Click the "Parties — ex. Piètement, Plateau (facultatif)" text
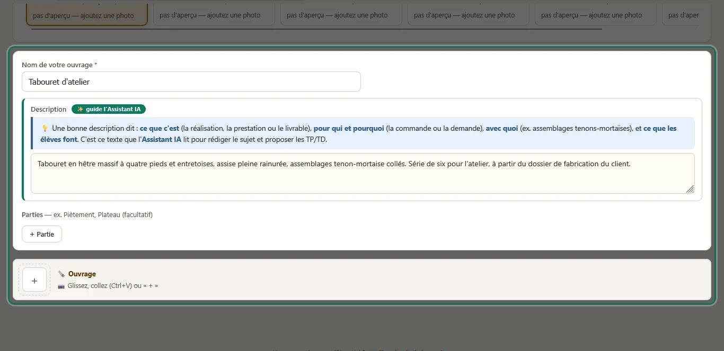Screen dimensions: 724x351 87,214
